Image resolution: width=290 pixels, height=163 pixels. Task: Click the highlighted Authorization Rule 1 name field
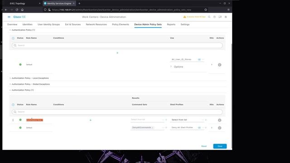point(34,120)
